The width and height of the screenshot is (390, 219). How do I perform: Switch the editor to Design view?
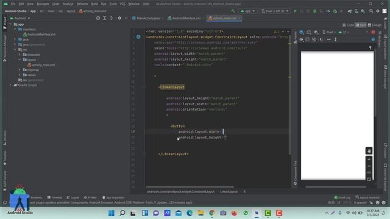pyautogui.click(x=375, y=25)
